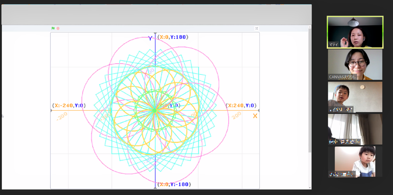Click the bottom Y-axis arrow marker
The width and height of the screenshot is (393, 195).
155,187
